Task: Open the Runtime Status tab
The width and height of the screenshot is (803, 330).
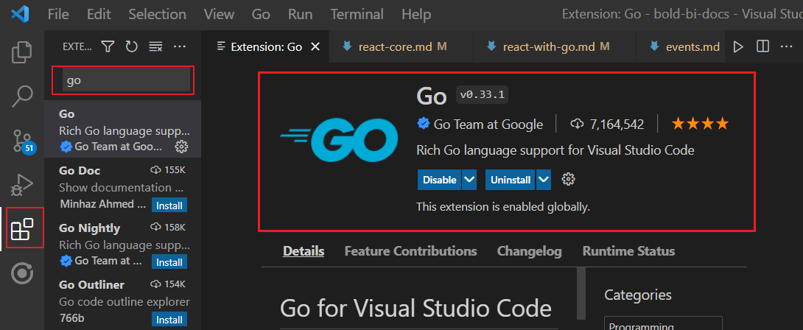Action: click(x=628, y=251)
